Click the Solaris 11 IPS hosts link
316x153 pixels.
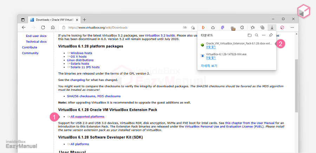click(x=85, y=67)
